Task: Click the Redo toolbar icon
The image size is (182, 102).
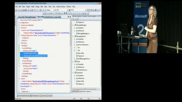Action: pos(38,10)
